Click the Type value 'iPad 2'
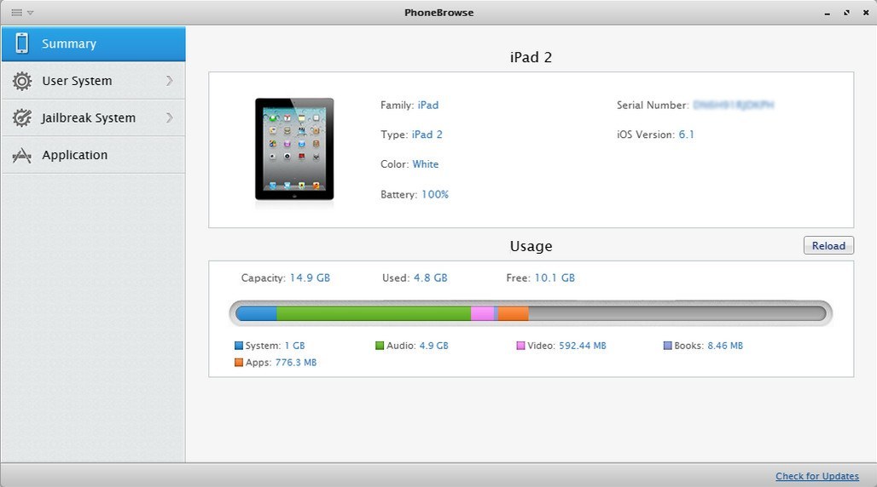Viewport: 877px width, 487px height. pos(427,135)
